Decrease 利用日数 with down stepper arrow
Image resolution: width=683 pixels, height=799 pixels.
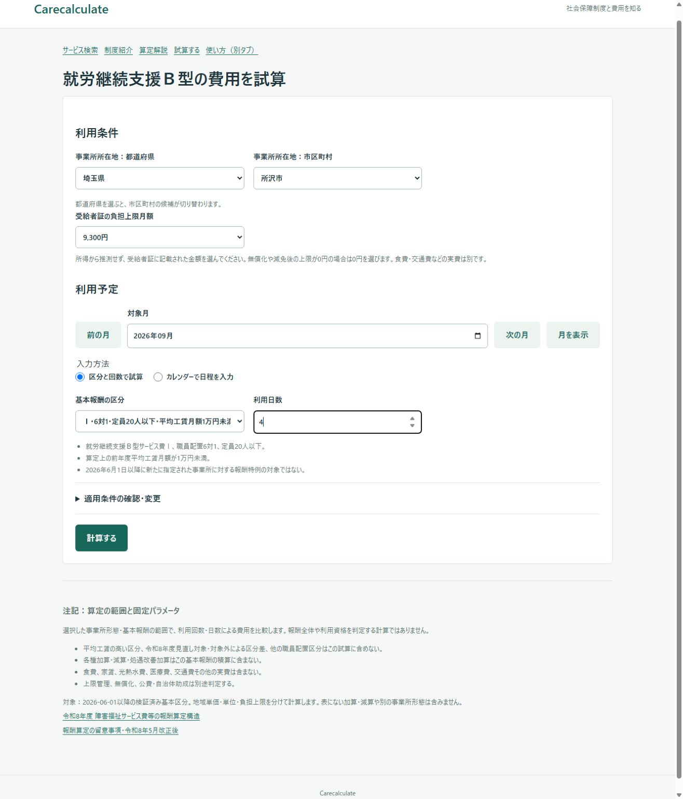(412, 425)
